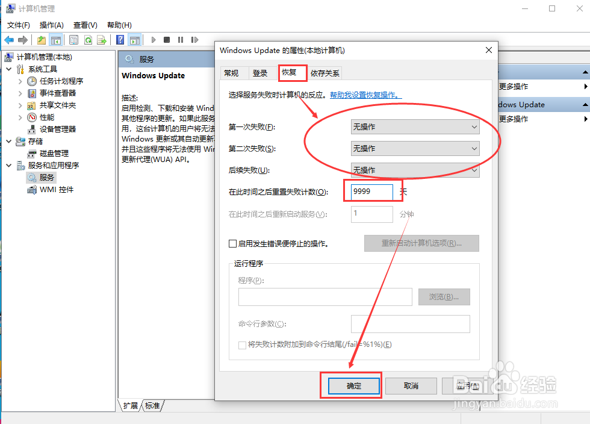This screenshot has height=424, width=590.
Task: Toggle Show/Hide Action Pane toolbar icon
Action: 134,40
